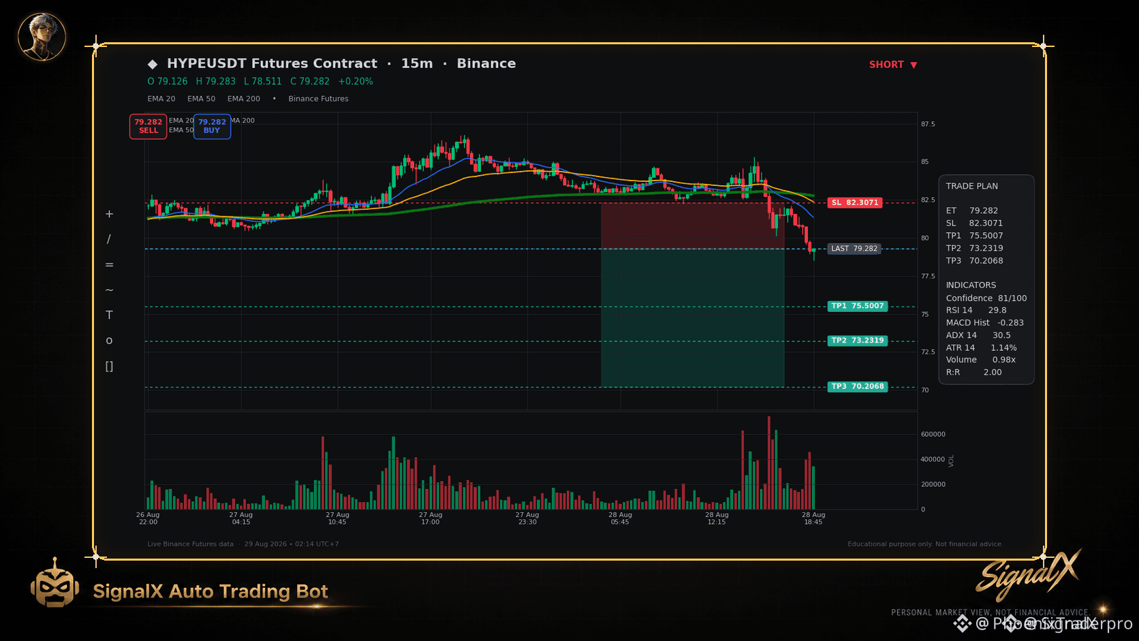Click the ATR 14 value 1.14%
This screenshot has width=1139, height=641.
[x=982, y=347]
